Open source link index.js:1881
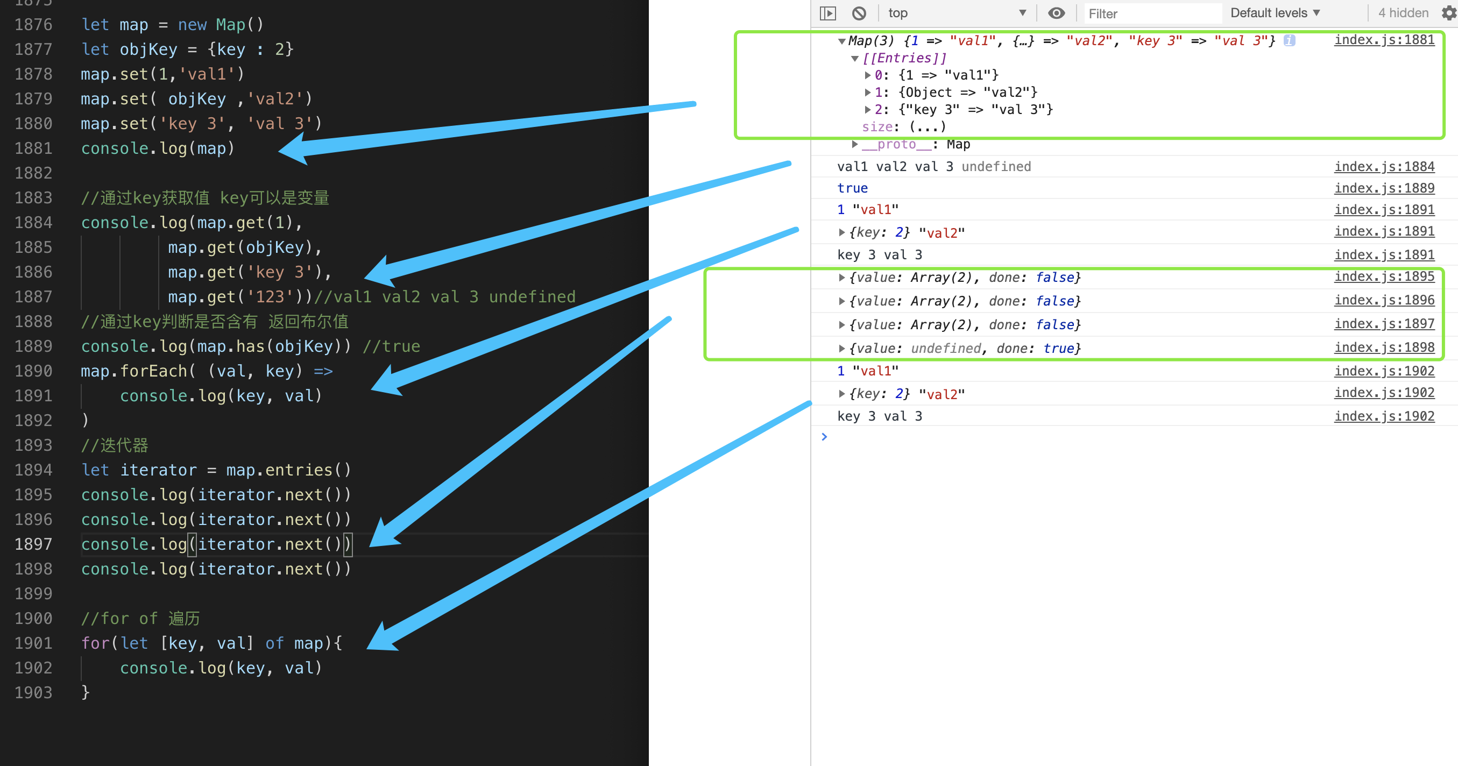 click(1384, 40)
